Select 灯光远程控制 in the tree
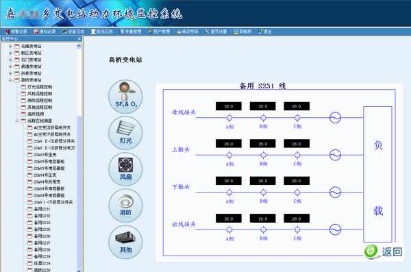 click(40, 87)
